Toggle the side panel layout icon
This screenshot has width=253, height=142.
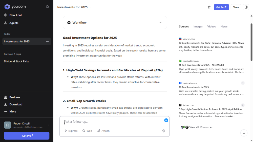[246, 7]
